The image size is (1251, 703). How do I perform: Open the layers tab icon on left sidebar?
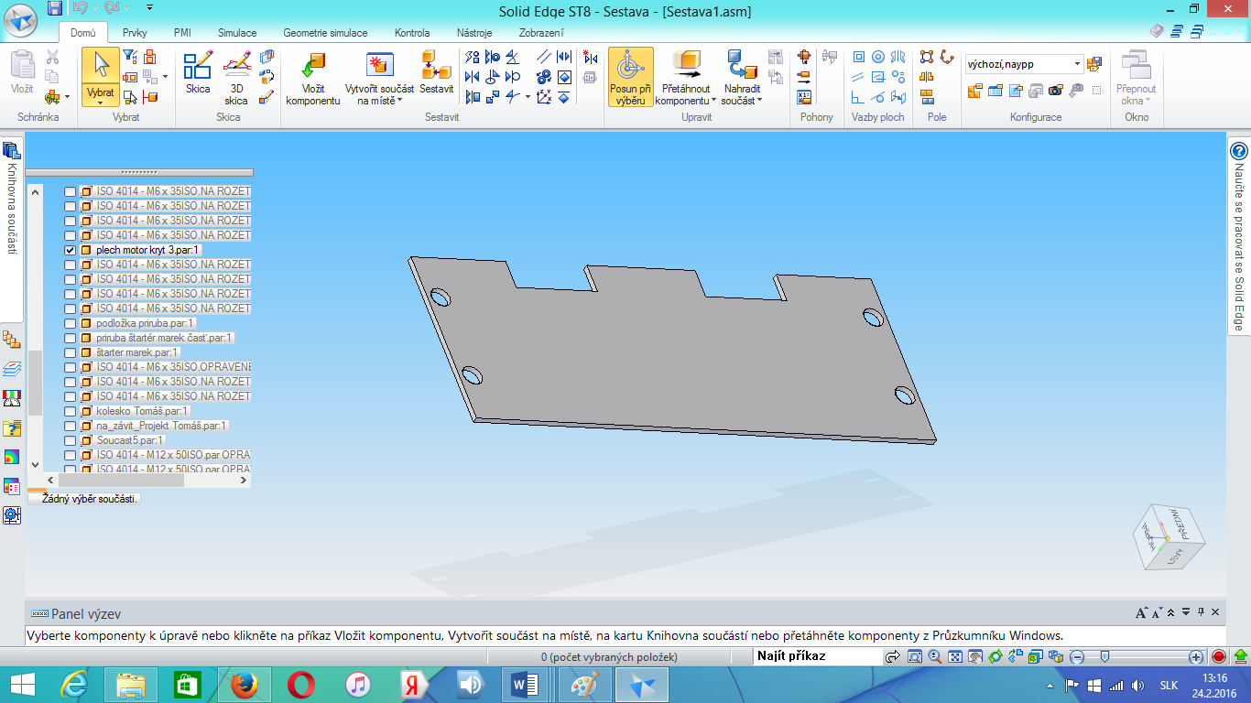(11, 369)
